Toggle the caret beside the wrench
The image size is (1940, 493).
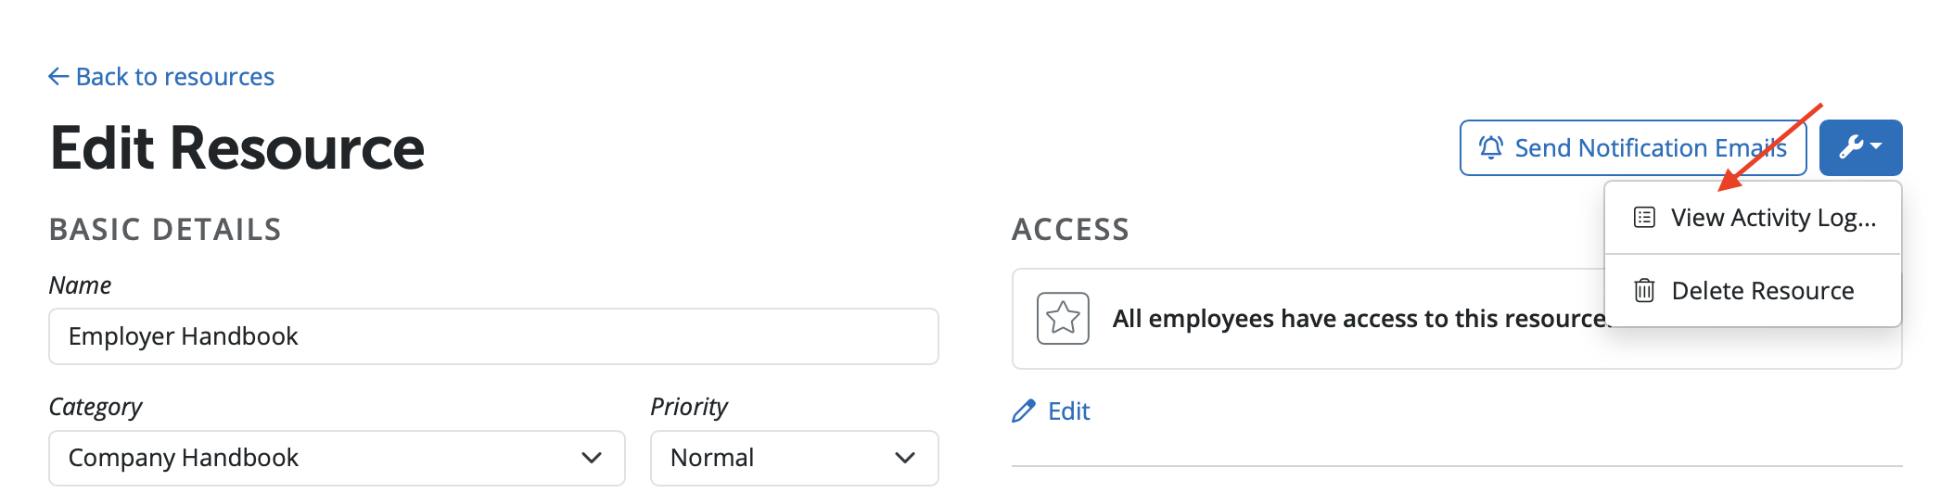1876,146
